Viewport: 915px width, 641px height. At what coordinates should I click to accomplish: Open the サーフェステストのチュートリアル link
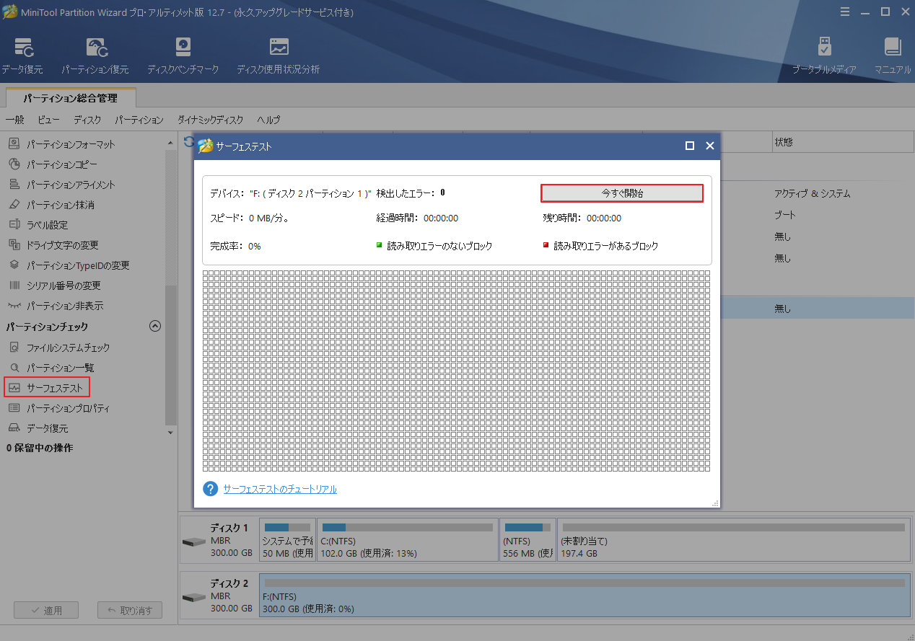pyautogui.click(x=280, y=488)
